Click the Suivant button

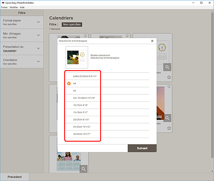point(142,148)
